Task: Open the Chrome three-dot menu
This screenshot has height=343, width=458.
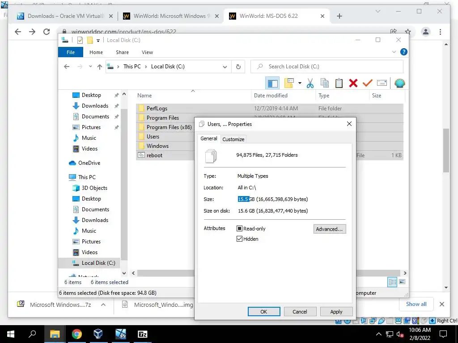Action: point(440,32)
